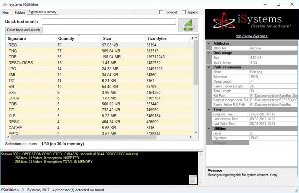Click the Extension property value .PNG
Screen dimensions: 299x193
coord(273,77)
